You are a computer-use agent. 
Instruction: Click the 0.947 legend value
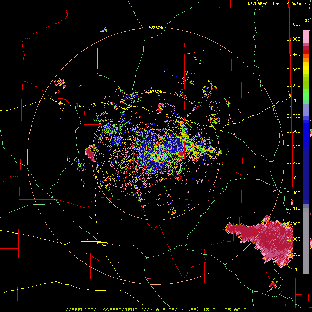(294, 54)
